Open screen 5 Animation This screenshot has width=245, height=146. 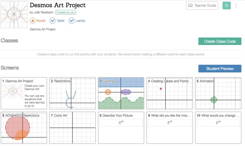coord(218,93)
